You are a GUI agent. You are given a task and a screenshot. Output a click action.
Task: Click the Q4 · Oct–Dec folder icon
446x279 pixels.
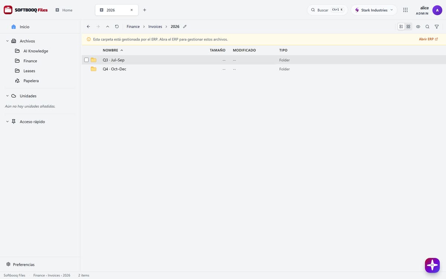pyautogui.click(x=94, y=69)
